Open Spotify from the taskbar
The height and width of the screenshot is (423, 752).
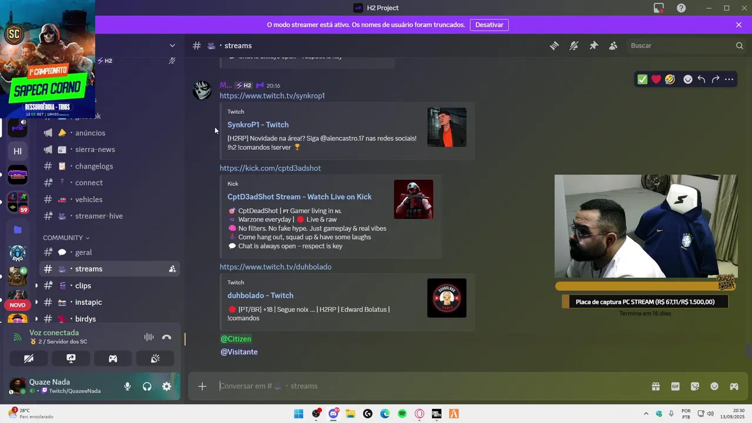(402, 414)
